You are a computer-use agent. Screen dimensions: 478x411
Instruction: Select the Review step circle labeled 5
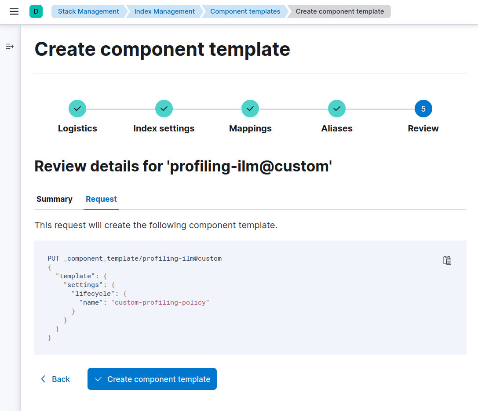point(423,109)
